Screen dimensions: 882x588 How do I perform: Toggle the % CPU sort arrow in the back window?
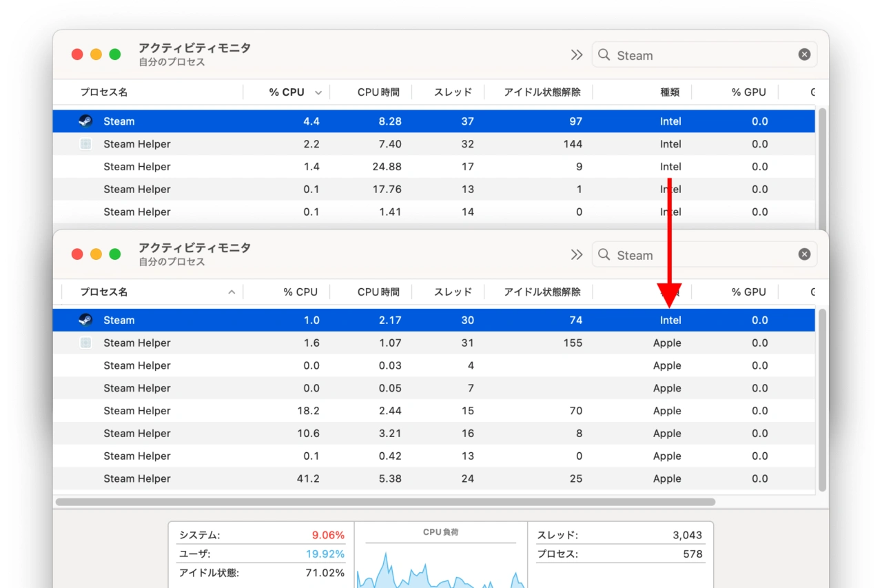[318, 92]
